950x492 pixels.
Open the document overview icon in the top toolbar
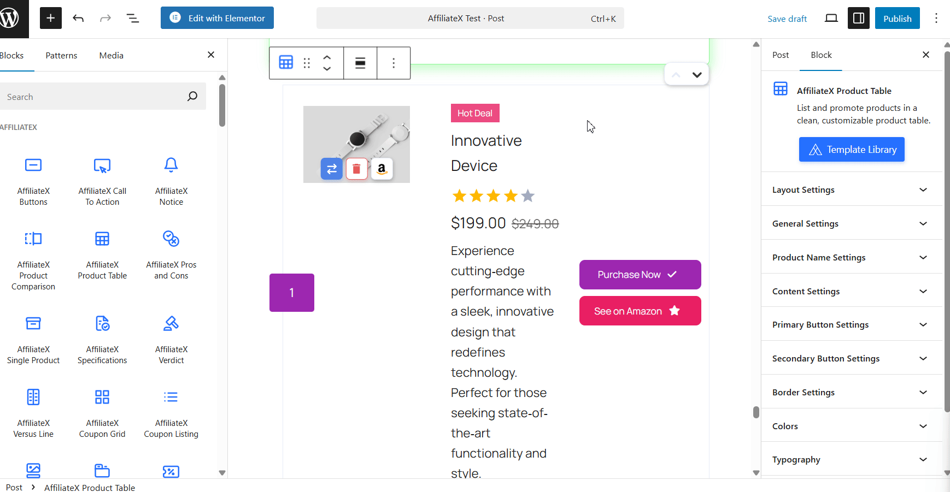pos(133,18)
